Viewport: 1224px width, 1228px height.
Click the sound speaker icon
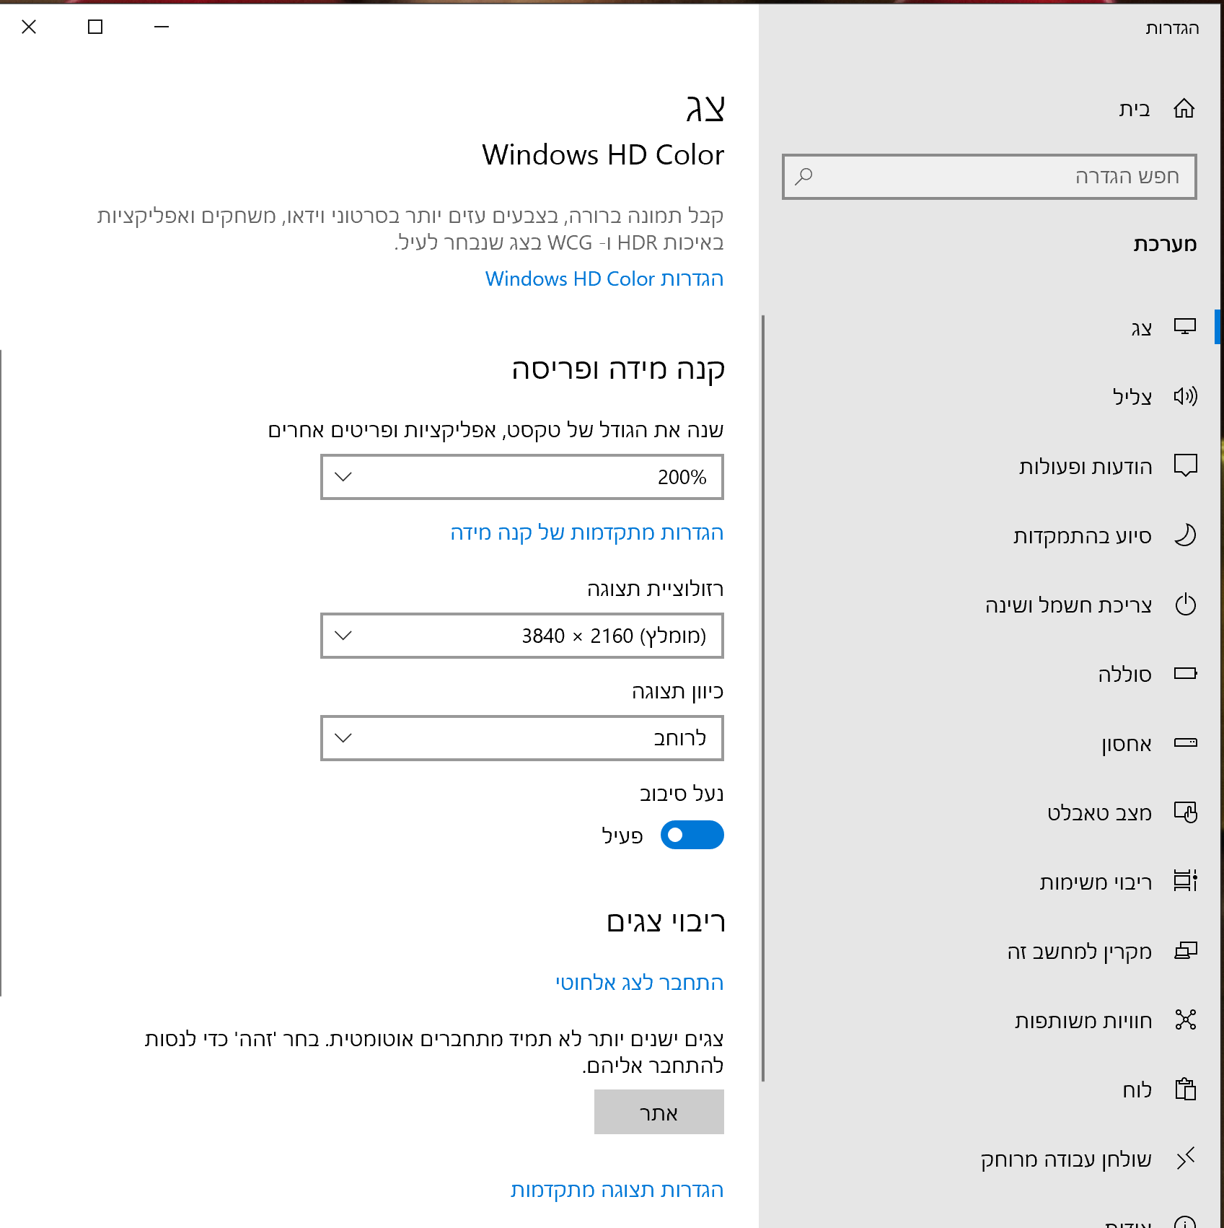click(1184, 396)
